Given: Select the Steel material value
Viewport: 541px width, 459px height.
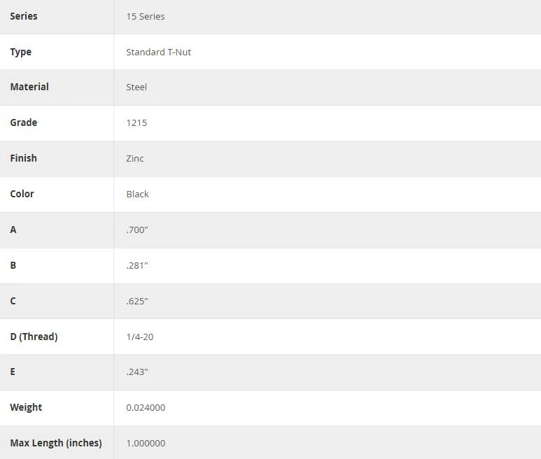Looking at the screenshot, I should [136, 87].
